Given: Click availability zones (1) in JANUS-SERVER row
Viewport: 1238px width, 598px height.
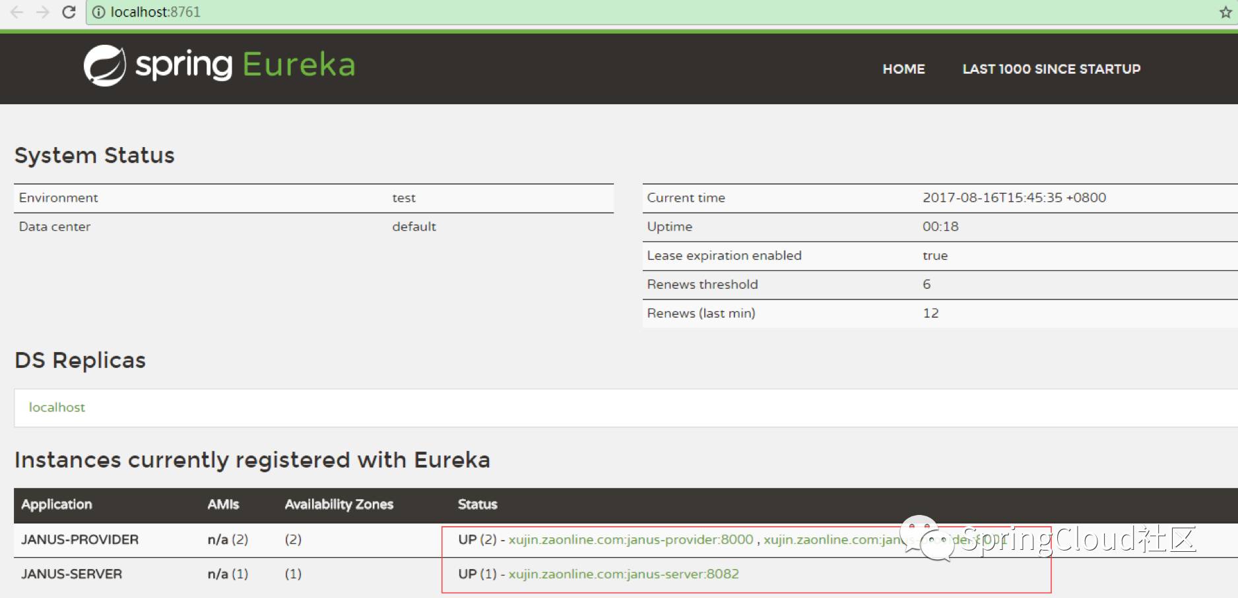Looking at the screenshot, I should (293, 574).
